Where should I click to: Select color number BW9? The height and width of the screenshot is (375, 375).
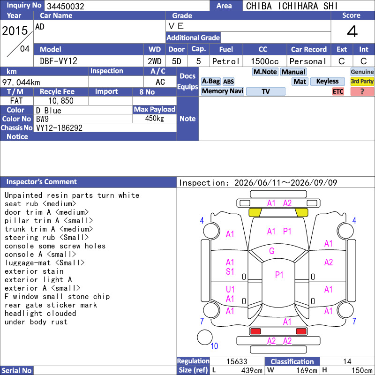(42, 119)
